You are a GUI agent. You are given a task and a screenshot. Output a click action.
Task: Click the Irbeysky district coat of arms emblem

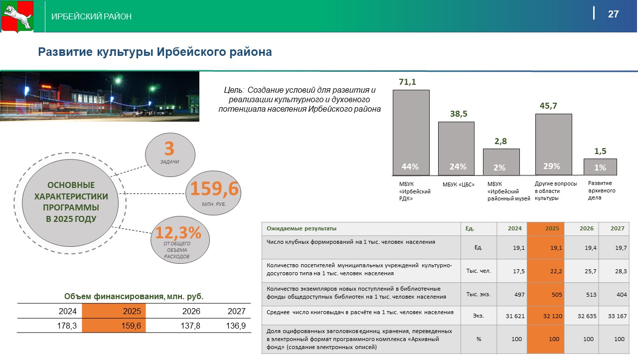point(17,16)
